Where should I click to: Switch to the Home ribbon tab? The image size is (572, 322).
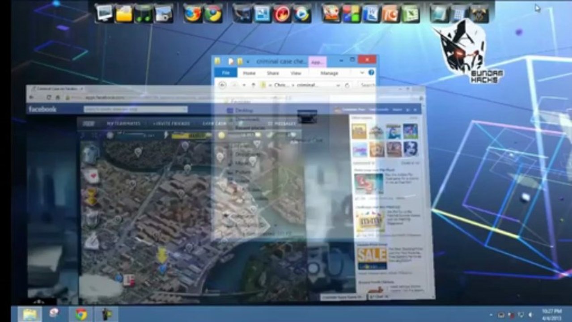249,73
